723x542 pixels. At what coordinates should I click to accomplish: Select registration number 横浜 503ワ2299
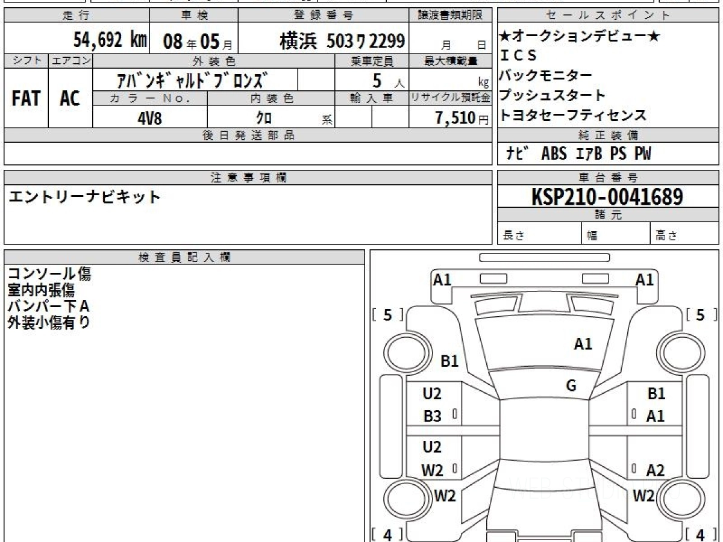click(x=342, y=41)
